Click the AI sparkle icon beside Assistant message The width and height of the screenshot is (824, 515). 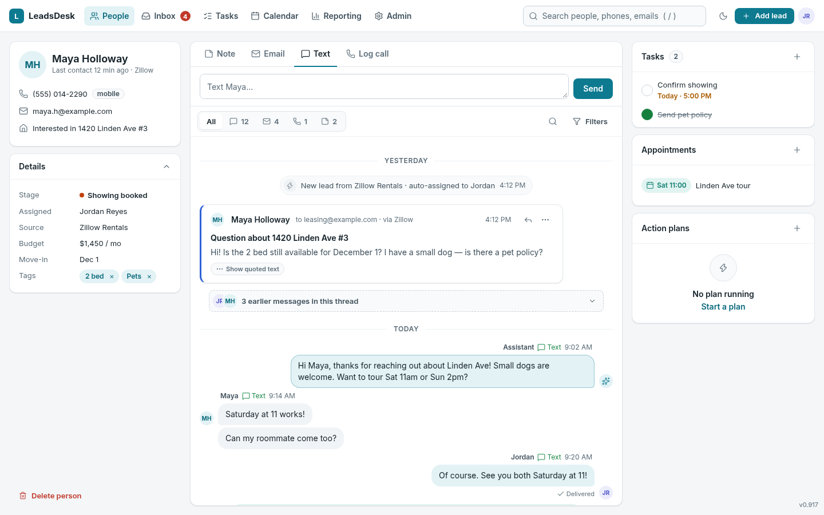point(606,381)
